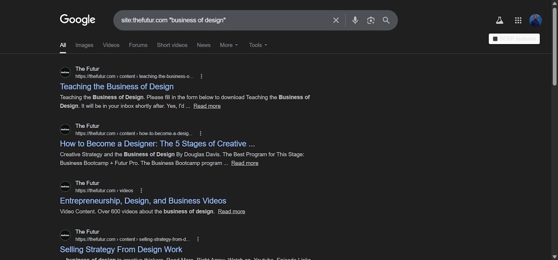Click The Futur favicon on Selling Strategy result

pyautogui.click(x=65, y=235)
